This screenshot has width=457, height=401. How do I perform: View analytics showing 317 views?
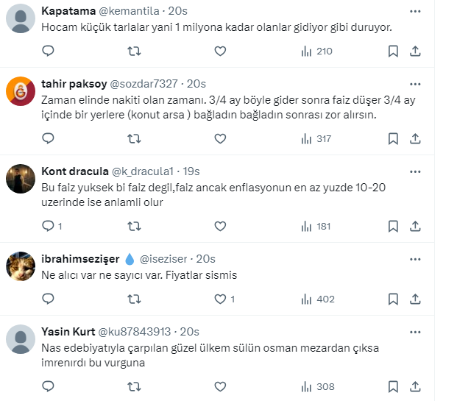316,138
